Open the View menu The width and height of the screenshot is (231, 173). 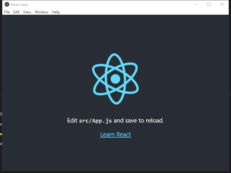tap(27, 12)
